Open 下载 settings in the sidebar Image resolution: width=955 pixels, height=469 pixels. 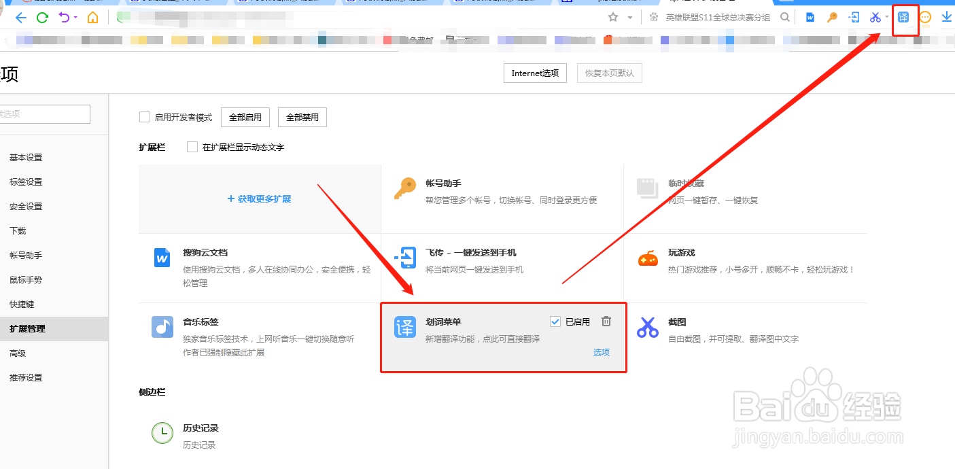click(x=18, y=231)
